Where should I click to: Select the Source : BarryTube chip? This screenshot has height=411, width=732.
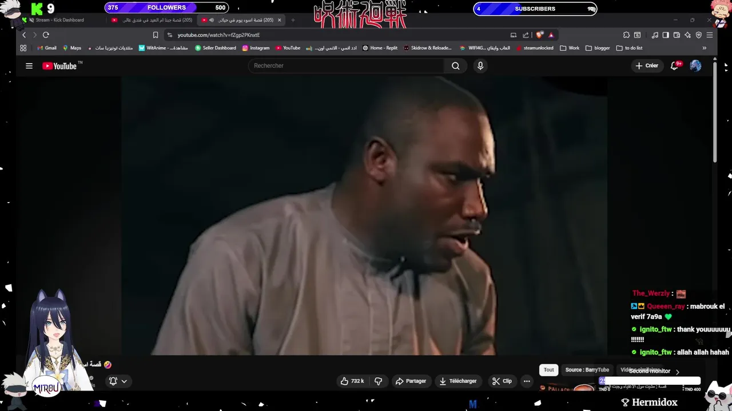click(x=587, y=370)
